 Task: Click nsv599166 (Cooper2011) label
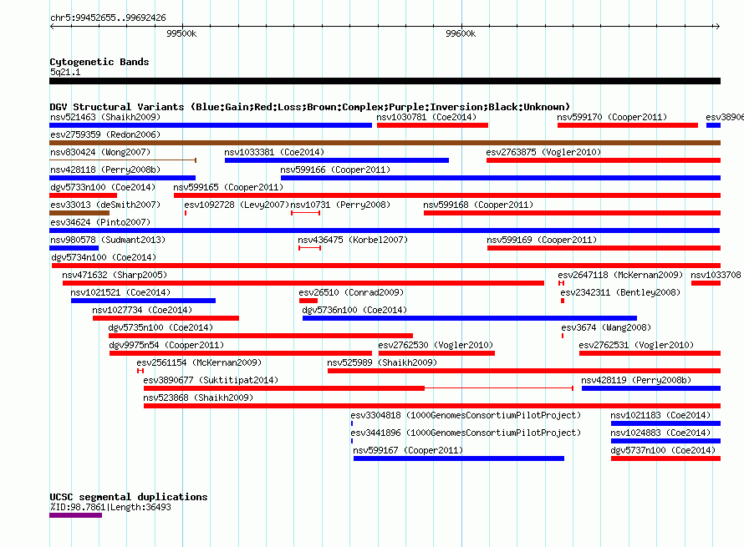point(335,170)
